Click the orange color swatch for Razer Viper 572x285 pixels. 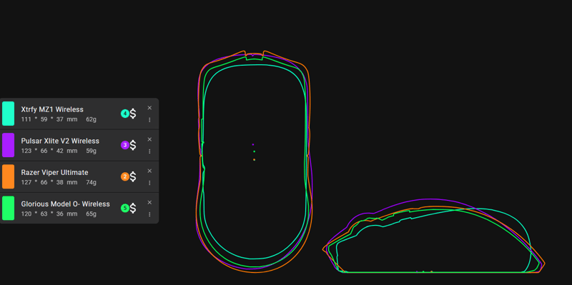(x=8, y=176)
